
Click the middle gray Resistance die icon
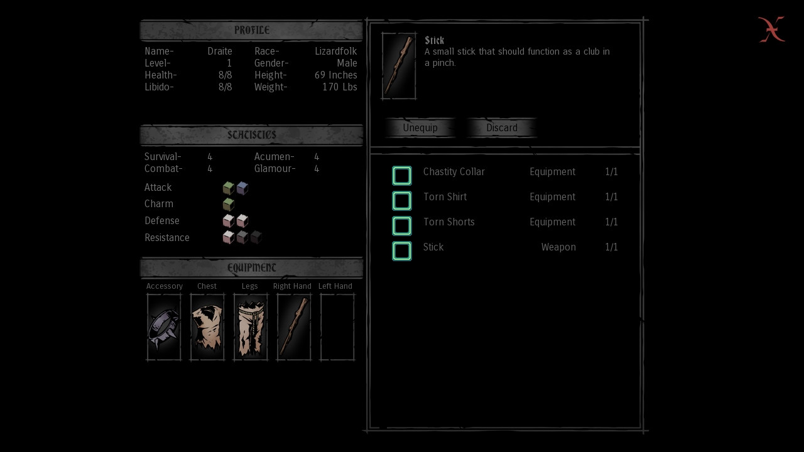point(242,237)
